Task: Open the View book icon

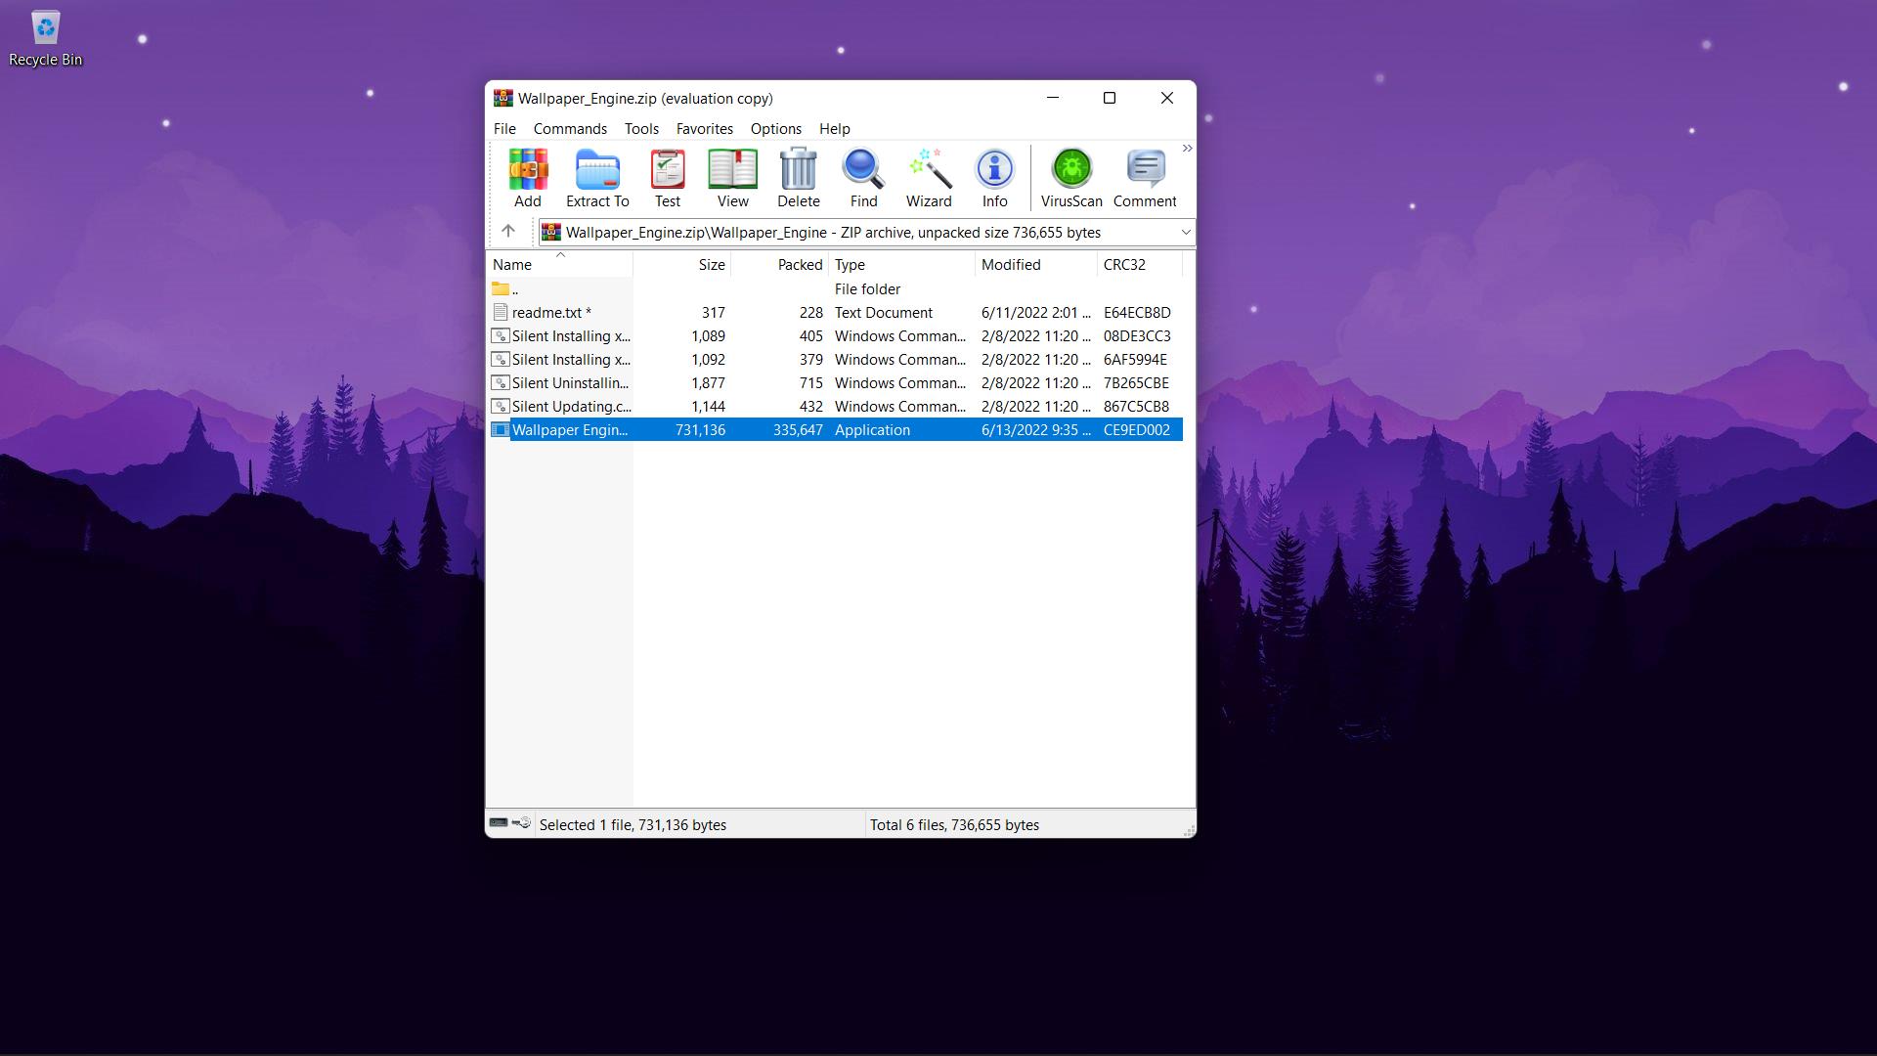Action: tap(732, 178)
